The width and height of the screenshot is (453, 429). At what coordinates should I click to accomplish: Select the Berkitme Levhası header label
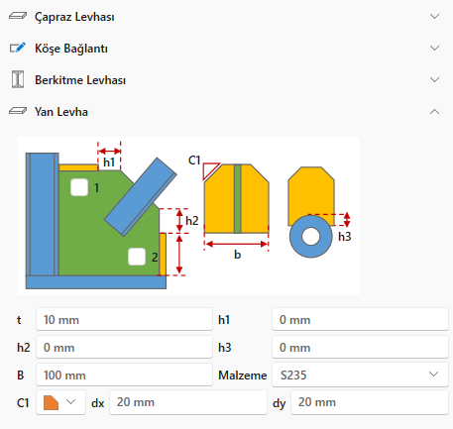[x=80, y=80]
